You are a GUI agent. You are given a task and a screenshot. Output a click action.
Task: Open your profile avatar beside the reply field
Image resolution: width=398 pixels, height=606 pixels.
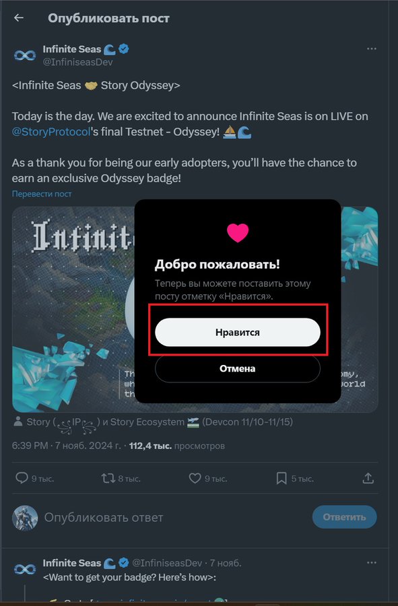click(x=25, y=518)
